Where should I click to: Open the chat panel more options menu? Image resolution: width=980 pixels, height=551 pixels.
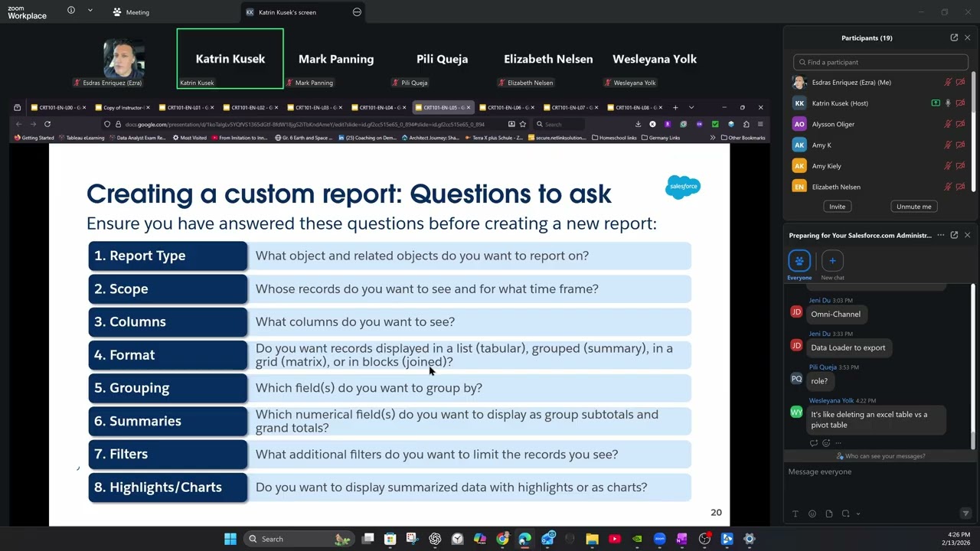(941, 235)
